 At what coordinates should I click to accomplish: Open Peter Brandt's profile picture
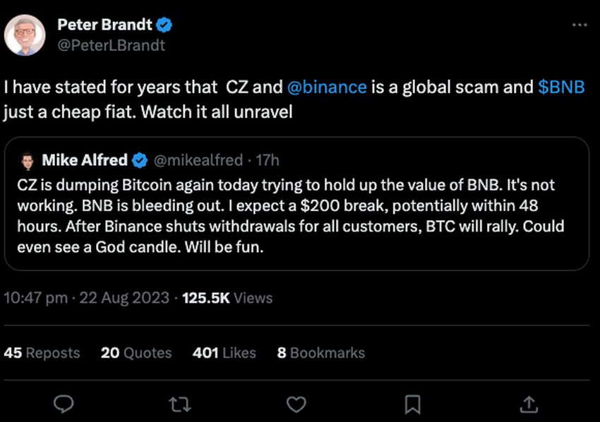pos(25,34)
